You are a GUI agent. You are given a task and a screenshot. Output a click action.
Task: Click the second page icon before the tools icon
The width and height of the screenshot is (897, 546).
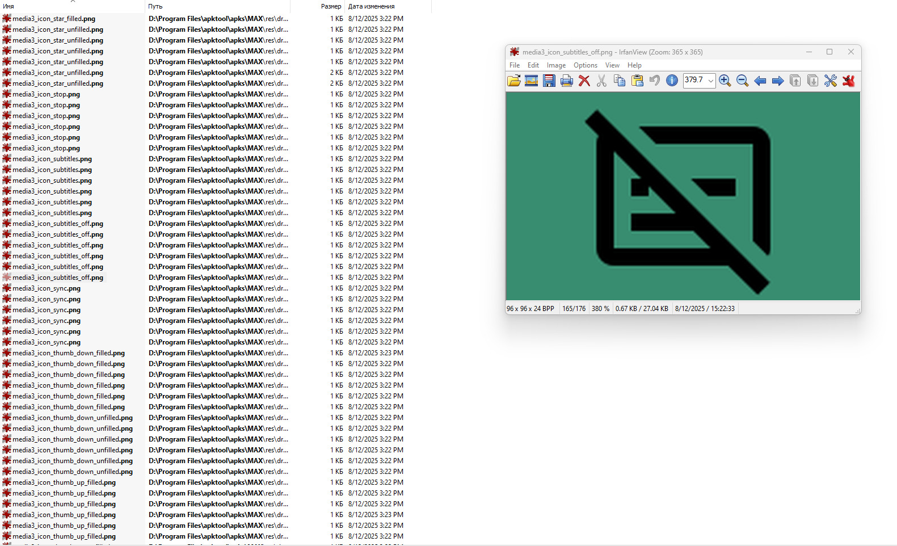click(813, 81)
